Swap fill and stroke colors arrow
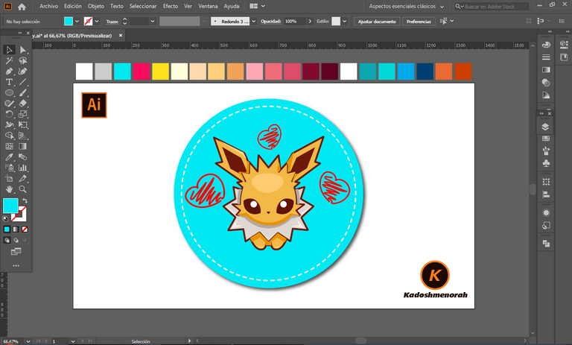 point(25,200)
